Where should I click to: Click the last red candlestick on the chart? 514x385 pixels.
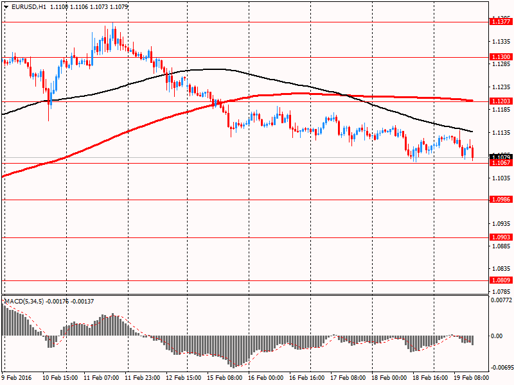(x=473, y=153)
